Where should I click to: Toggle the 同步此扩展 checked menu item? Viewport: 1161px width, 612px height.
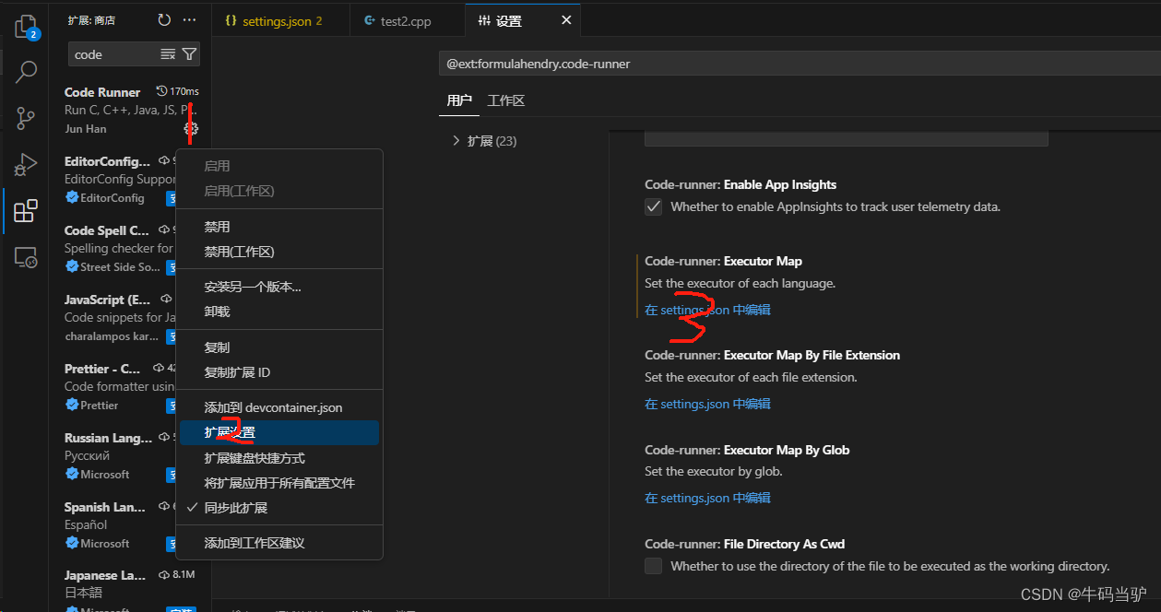click(236, 508)
